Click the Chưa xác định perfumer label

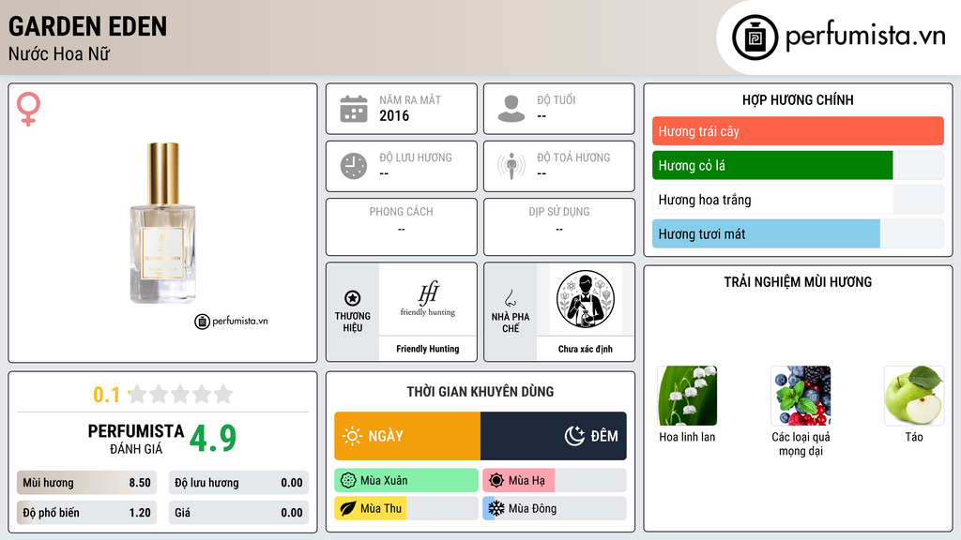pyautogui.click(x=586, y=349)
